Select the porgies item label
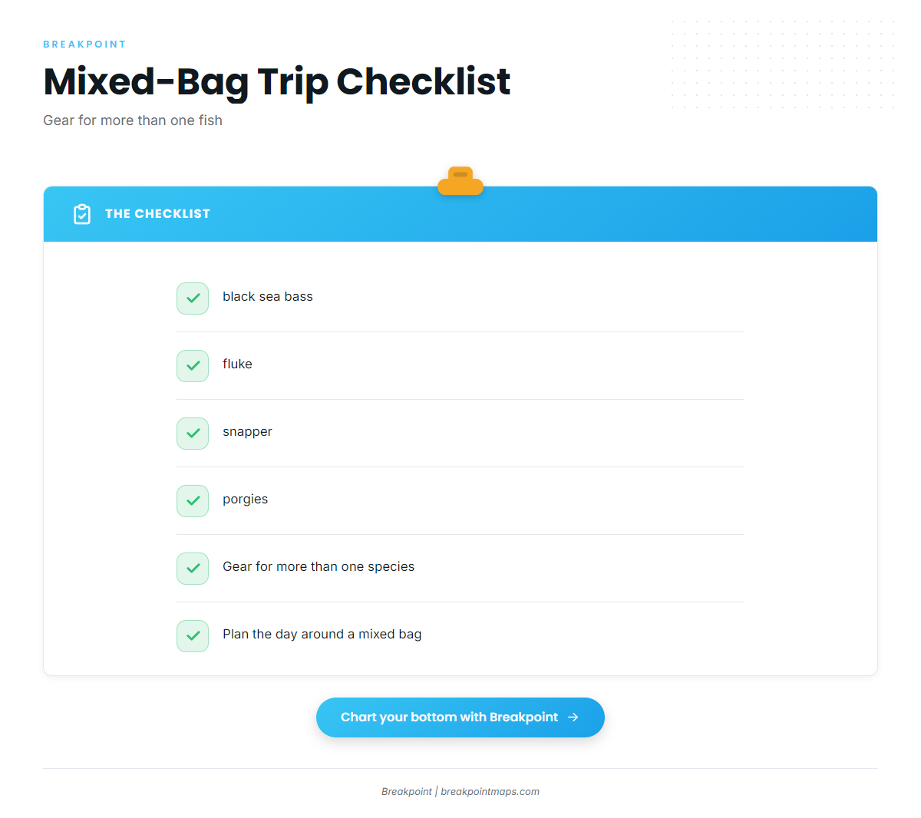This screenshot has width=921, height=818. pos(246,500)
